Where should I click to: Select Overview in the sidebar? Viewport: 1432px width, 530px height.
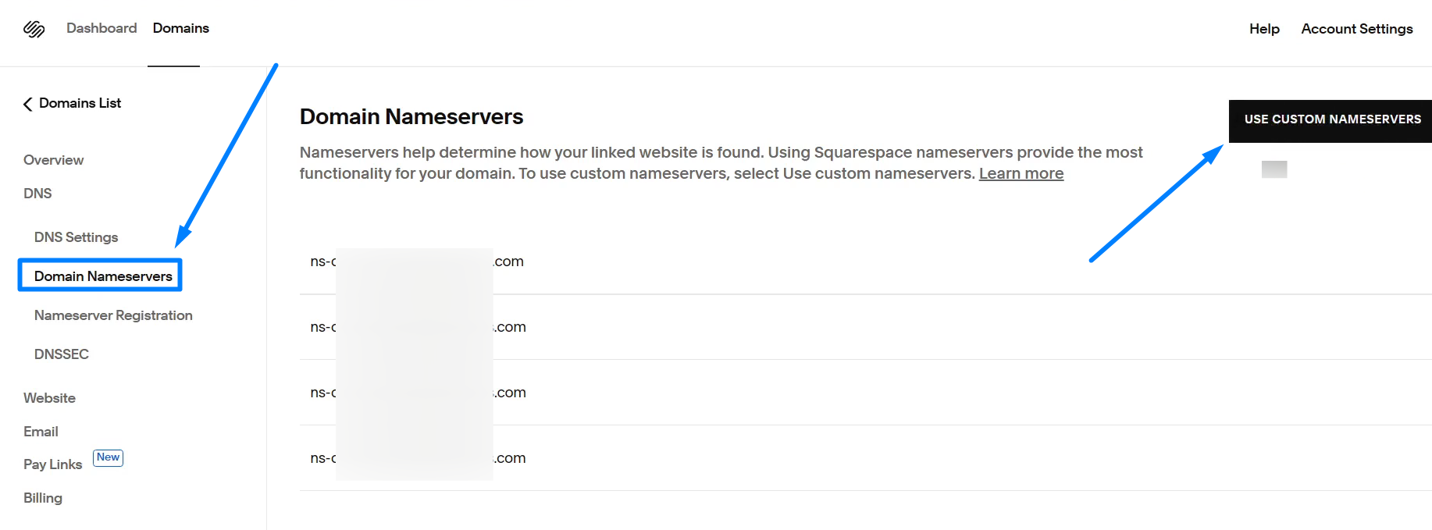point(53,160)
